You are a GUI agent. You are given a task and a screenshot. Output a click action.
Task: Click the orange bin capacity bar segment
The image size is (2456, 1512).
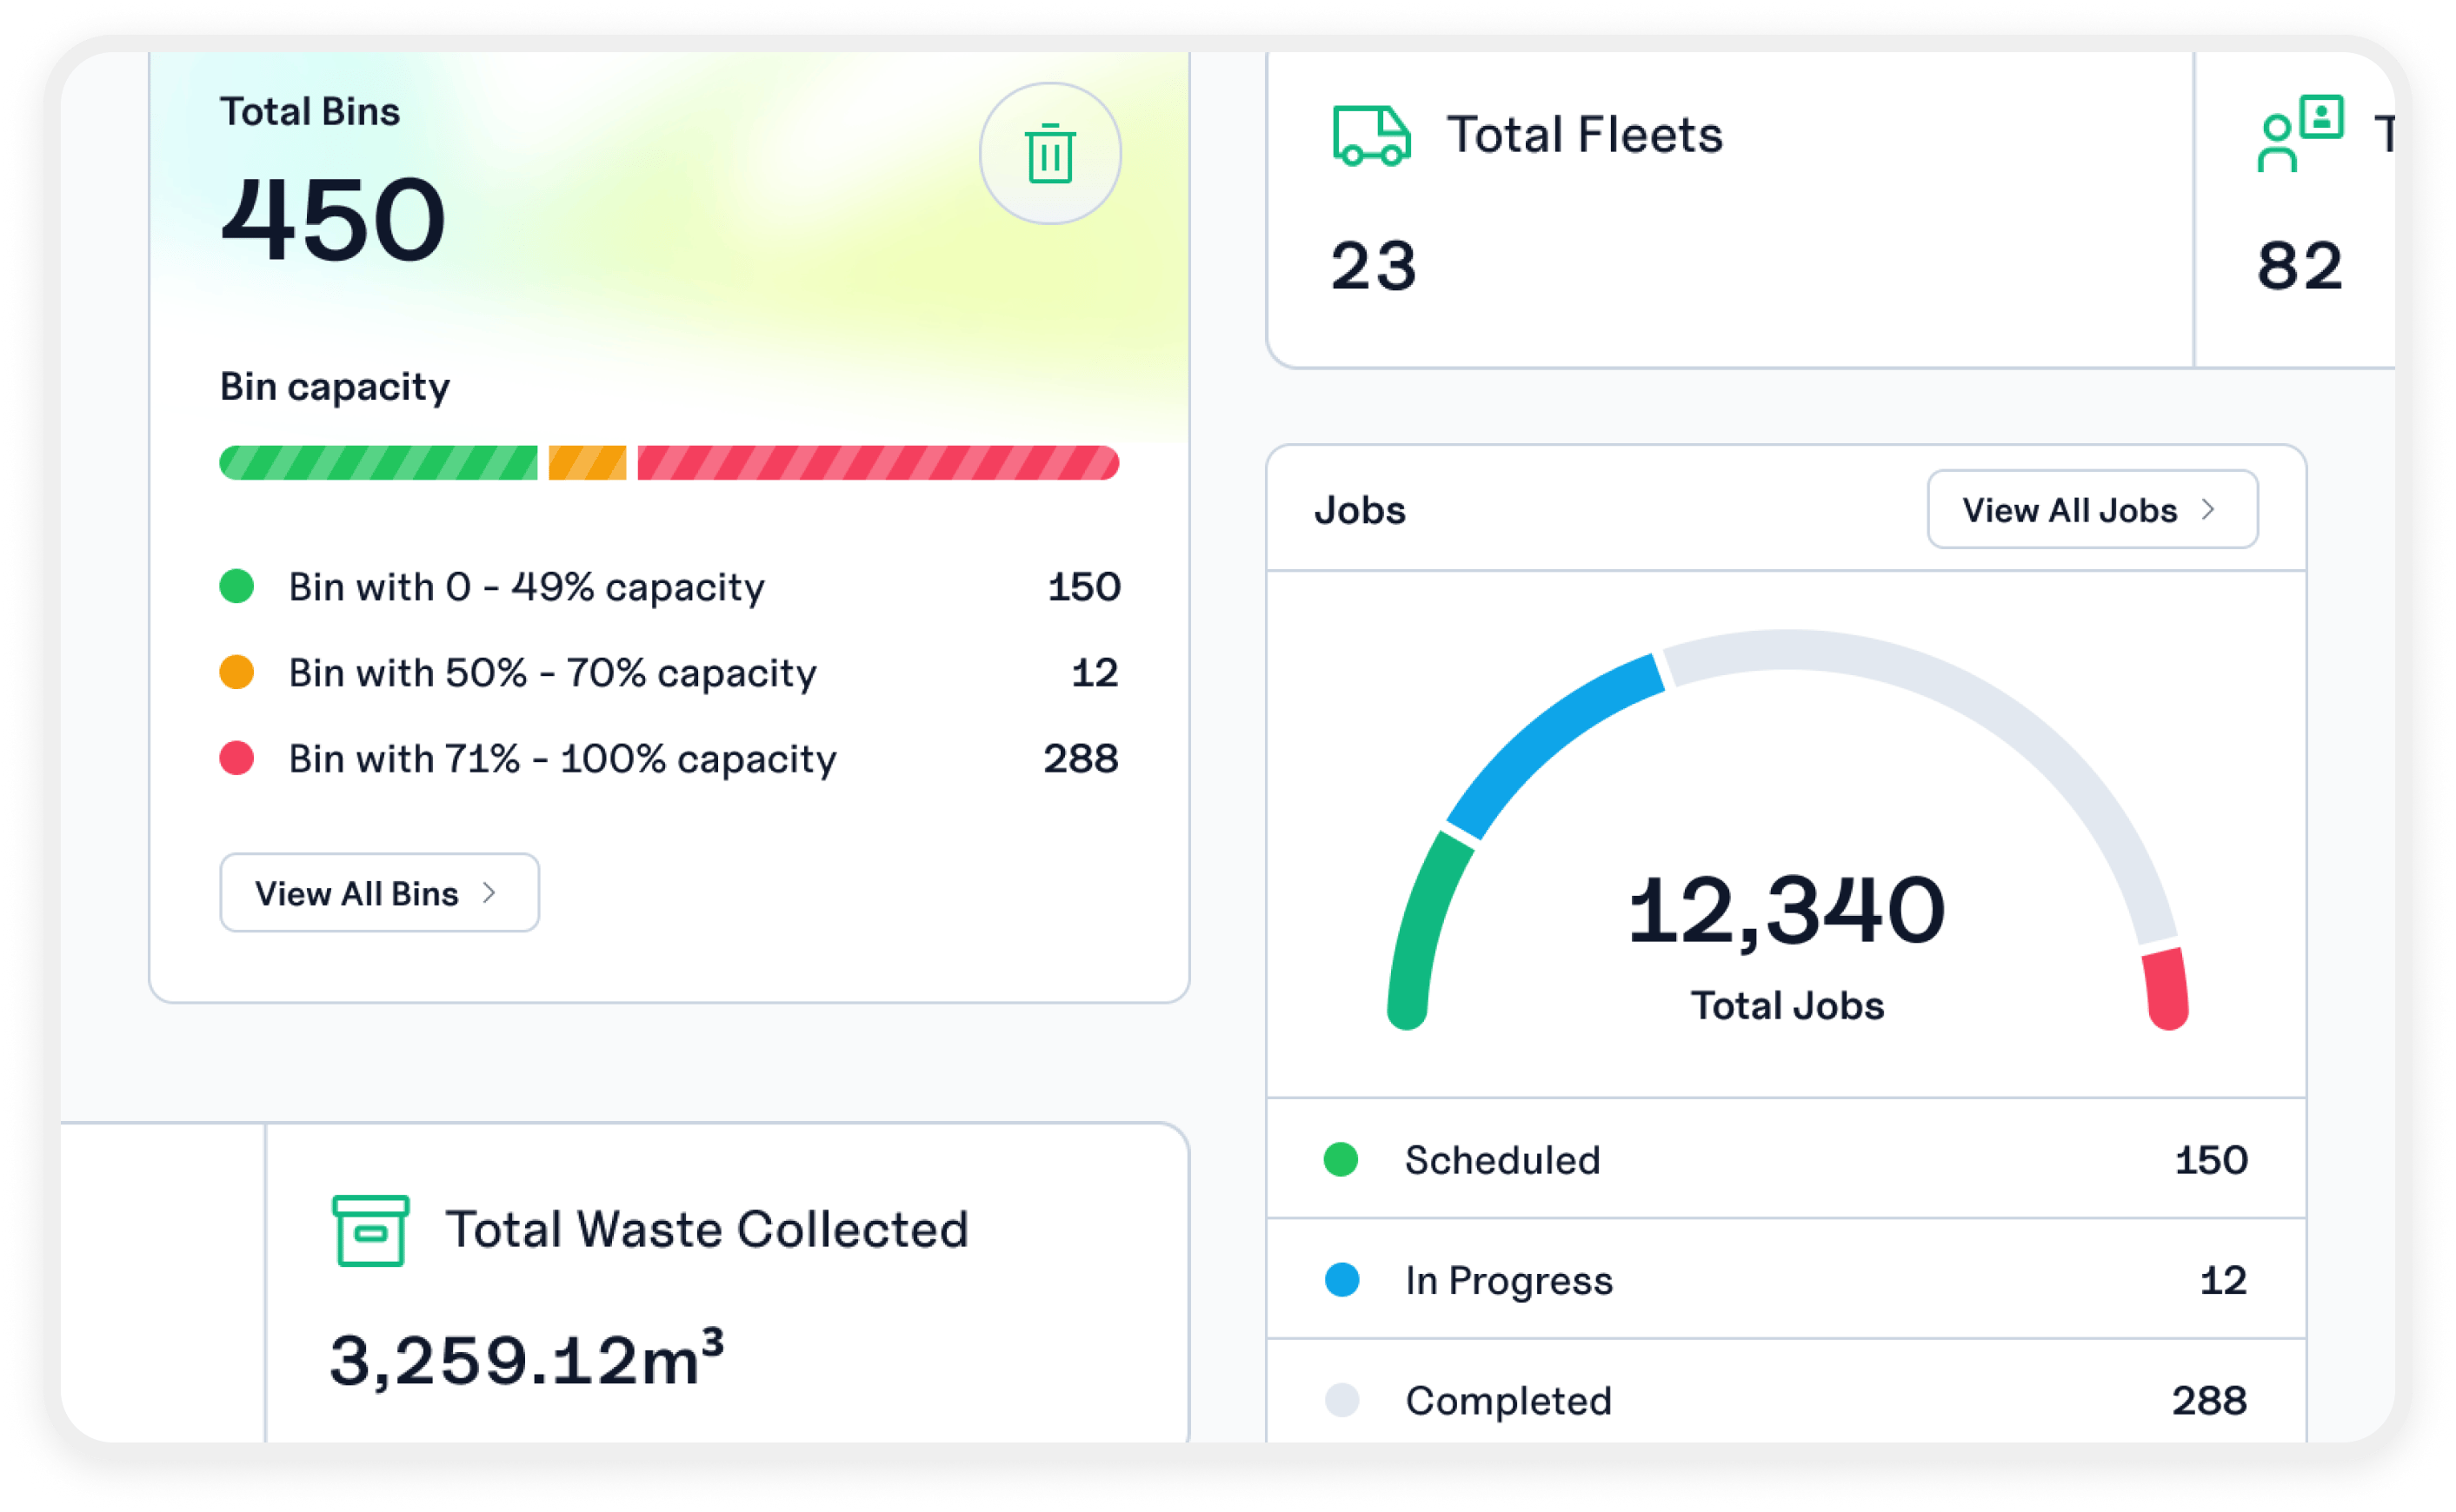587,463
